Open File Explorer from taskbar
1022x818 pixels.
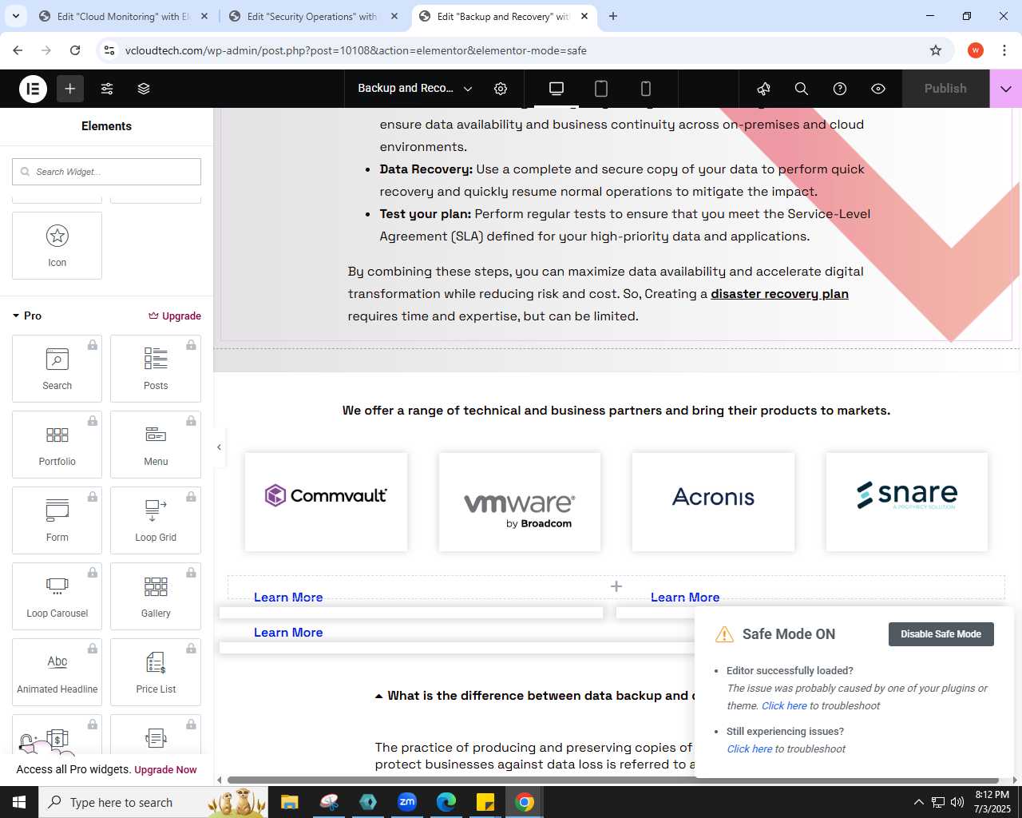coord(290,802)
